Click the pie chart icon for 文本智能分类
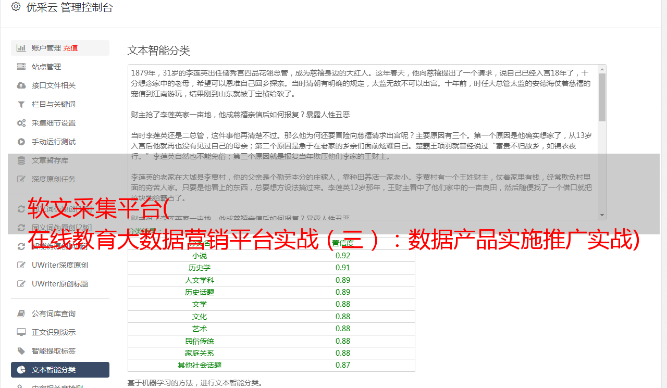 point(21,370)
